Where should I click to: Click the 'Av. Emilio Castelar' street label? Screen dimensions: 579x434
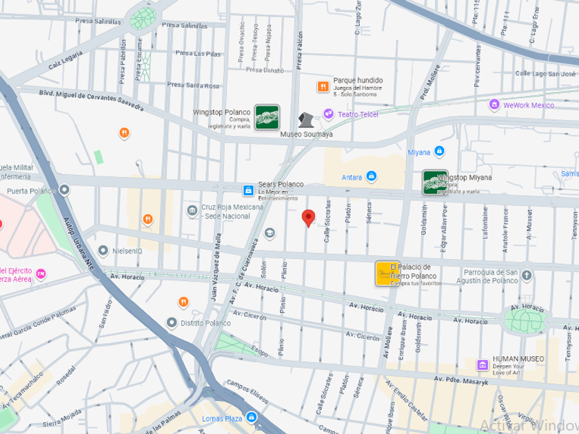[x=406, y=401]
